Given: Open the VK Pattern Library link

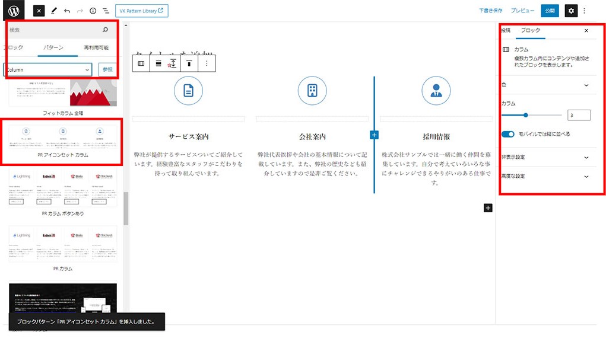Looking at the screenshot, I should [x=141, y=11].
